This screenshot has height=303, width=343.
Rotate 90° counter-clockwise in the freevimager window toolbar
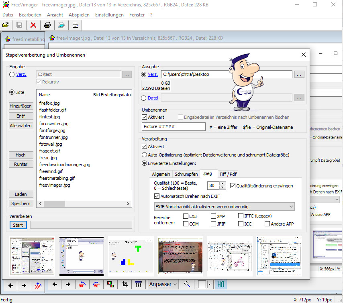[x=82, y=285]
